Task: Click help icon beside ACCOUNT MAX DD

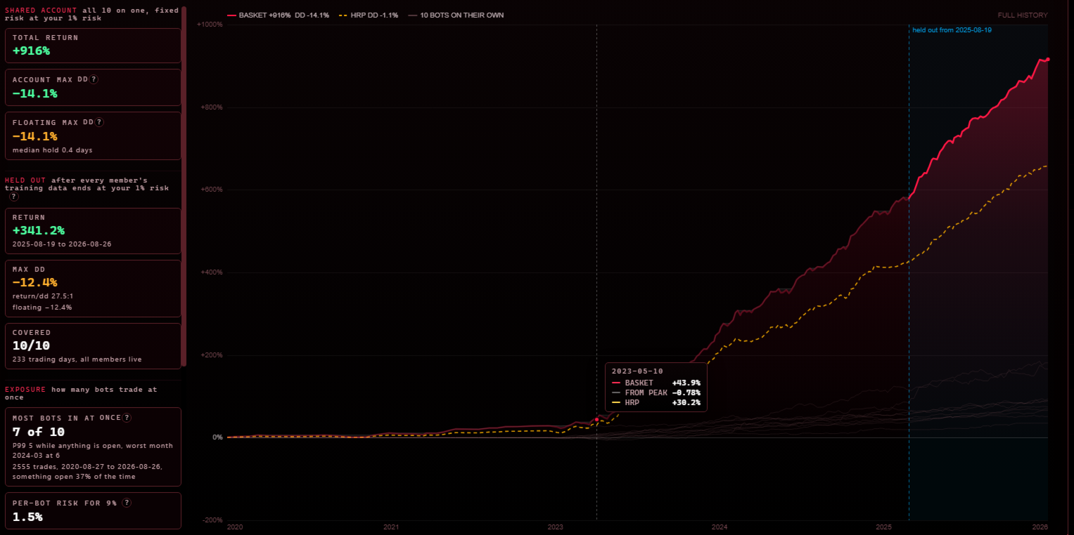Action: click(x=94, y=79)
